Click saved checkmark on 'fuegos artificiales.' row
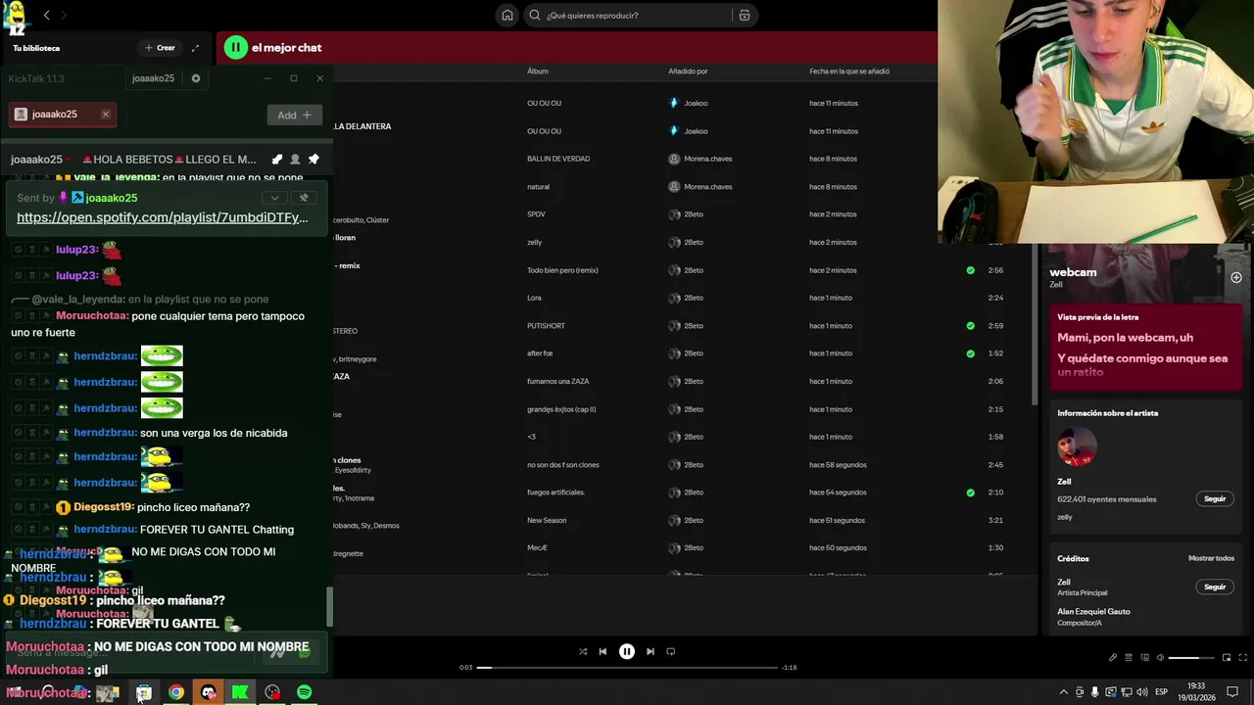Image resolution: width=1254 pixels, height=705 pixels. click(970, 493)
